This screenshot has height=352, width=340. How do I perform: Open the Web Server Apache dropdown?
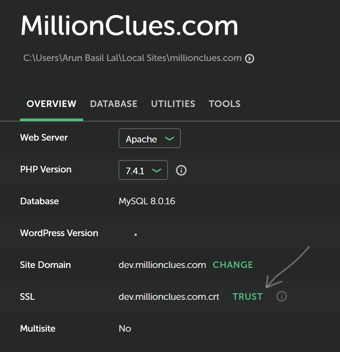pos(149,138)
